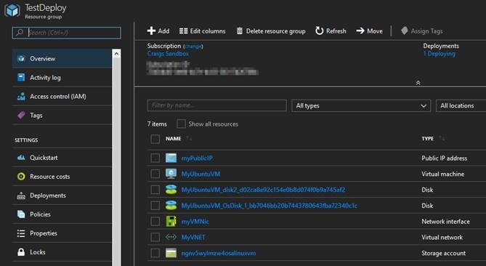Viewport: 486px width, 266px height.
Task: Click the Move arrow icon
Action: click(x=360, y=31)
